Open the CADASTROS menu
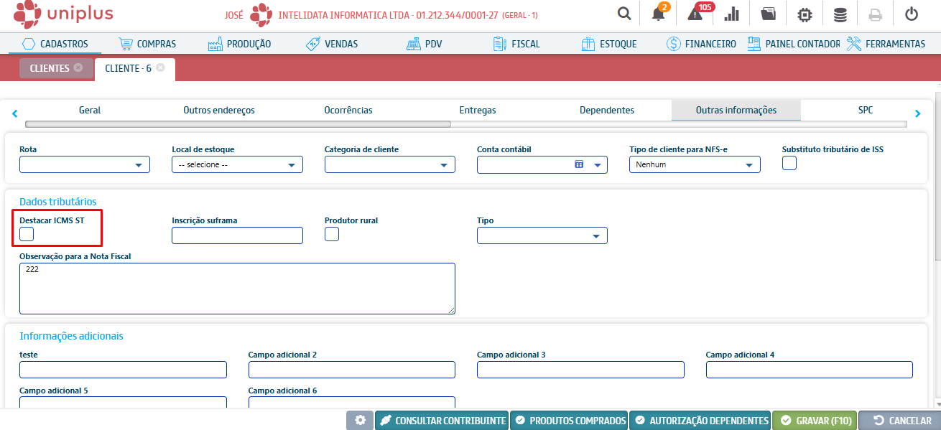The image size is (941, 430). (55, 44)
